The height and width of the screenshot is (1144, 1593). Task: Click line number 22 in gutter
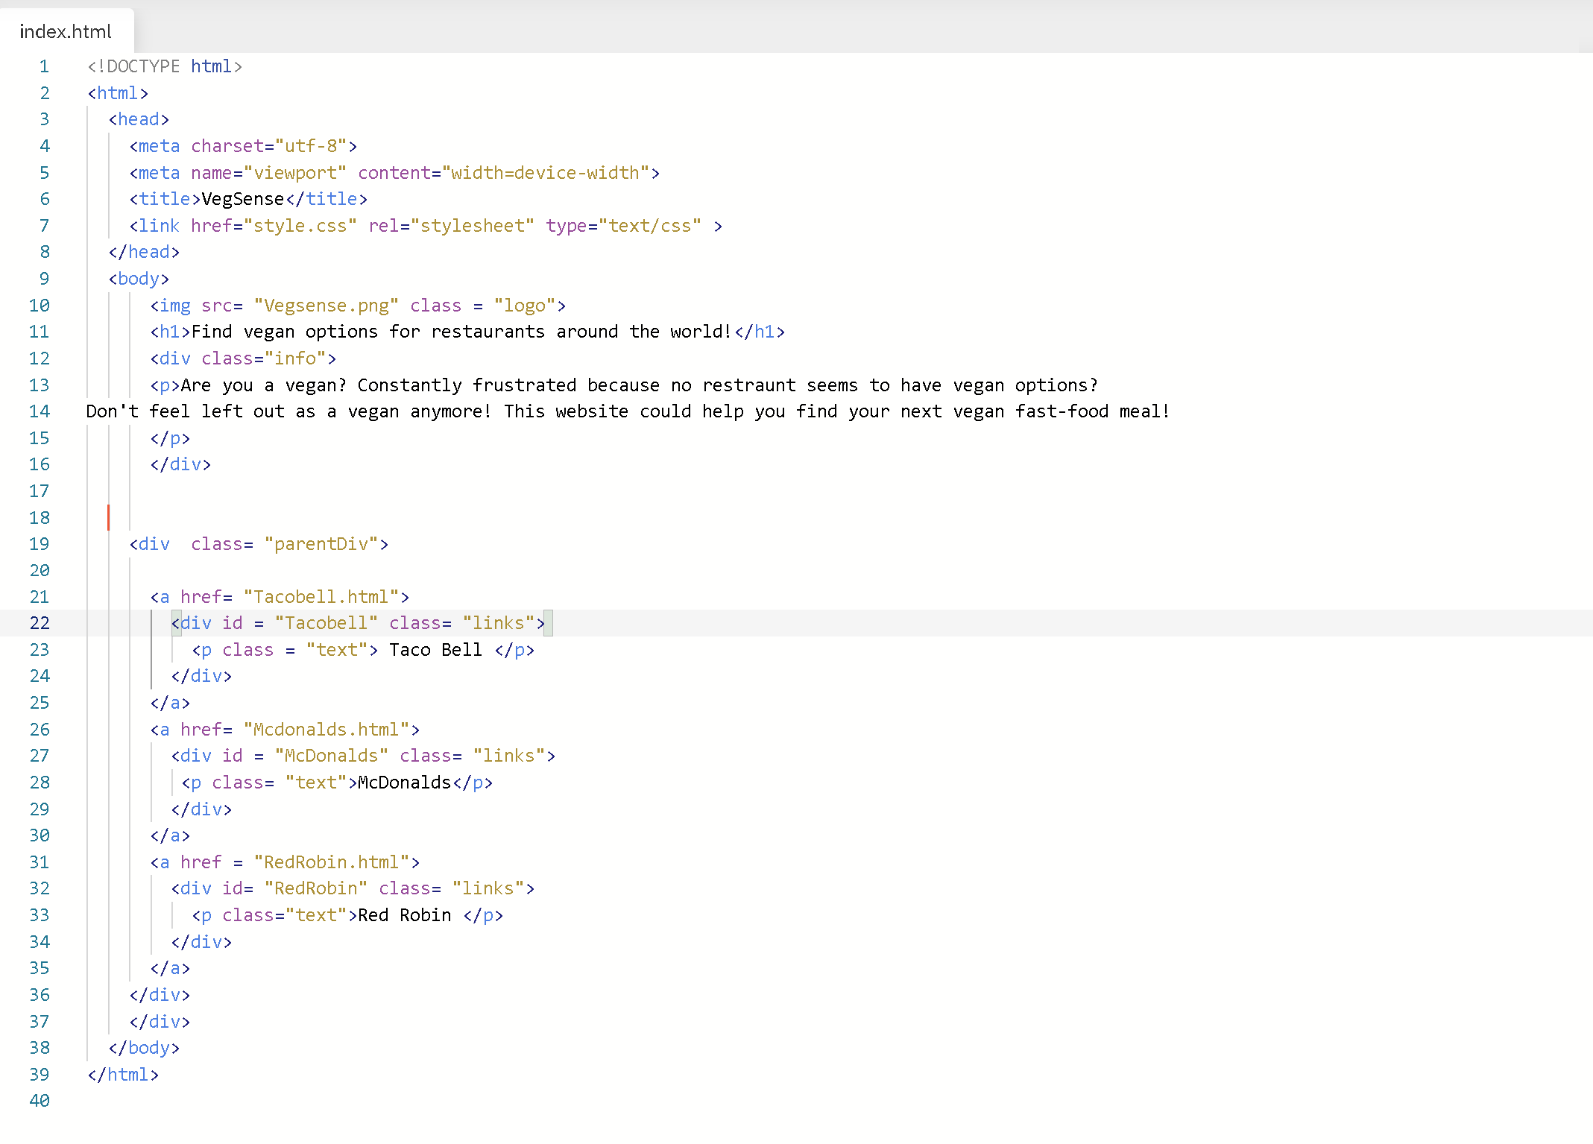pyautogui.click(x=40, y=623)
